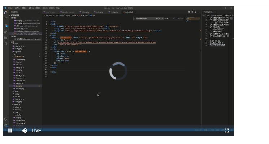Image resolution: width=269 pixels, height=144 pixels.
Task: Open the 终端(T) Terminal menu
Action: (52, 8)
